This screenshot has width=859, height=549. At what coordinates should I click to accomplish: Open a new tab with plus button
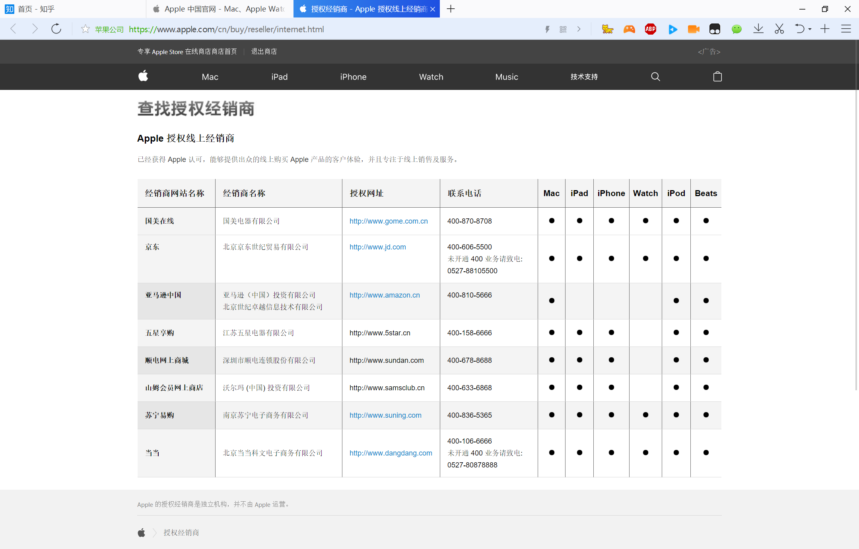pyautogui.click(x=451, y=9)
